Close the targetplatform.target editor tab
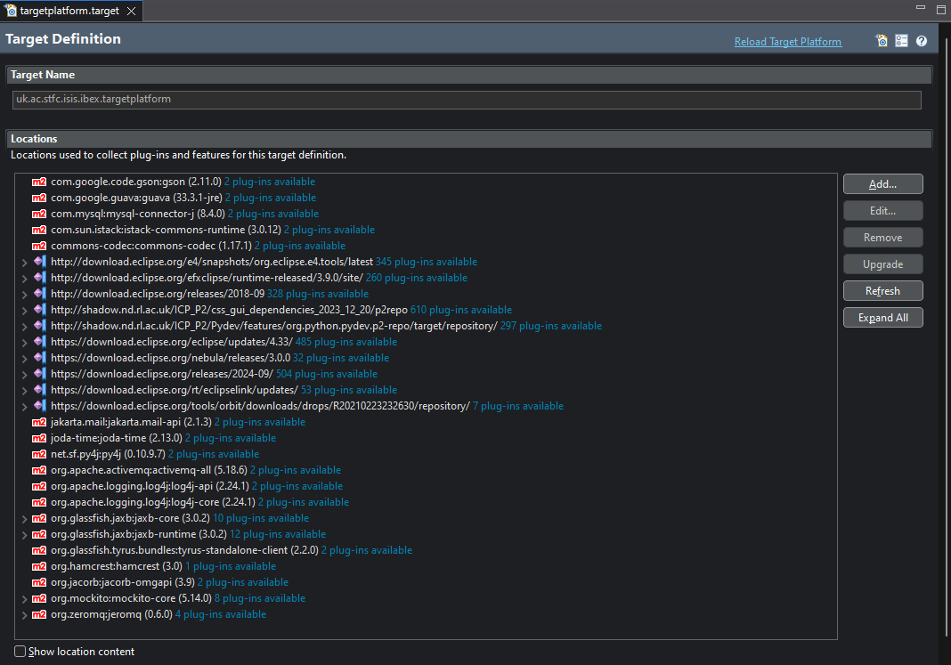This screenshot has height=665, width=951. coord(130,11)
